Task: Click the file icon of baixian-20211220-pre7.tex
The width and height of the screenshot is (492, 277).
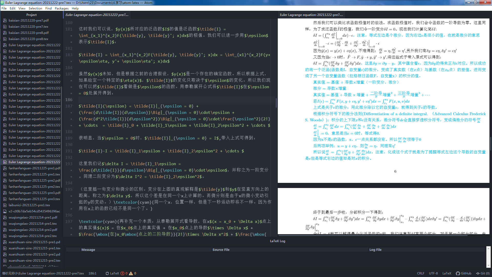Action: [5, 27]
